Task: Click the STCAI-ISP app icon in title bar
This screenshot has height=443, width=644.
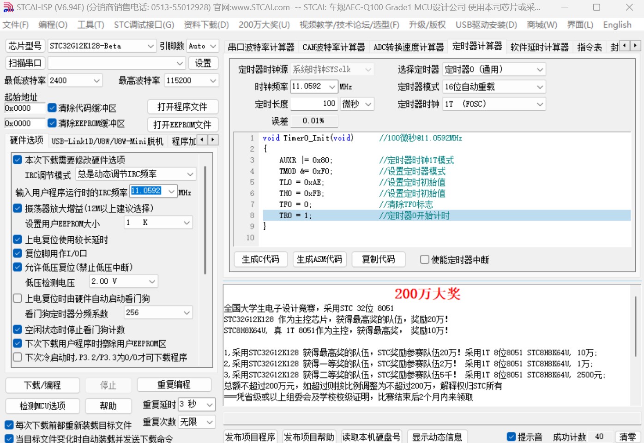Action: 8,7
